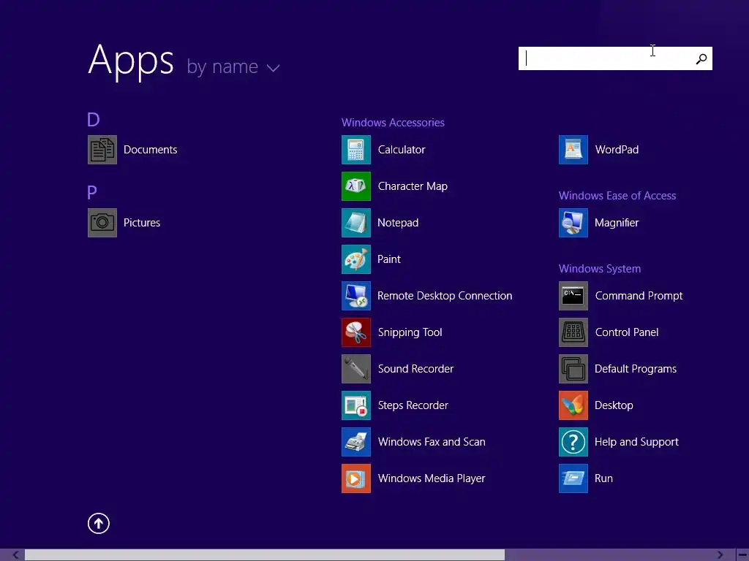Click the 'Snipping Tool' label text
The height and width of the screenshot is (561, 749).
pos(410,332)
